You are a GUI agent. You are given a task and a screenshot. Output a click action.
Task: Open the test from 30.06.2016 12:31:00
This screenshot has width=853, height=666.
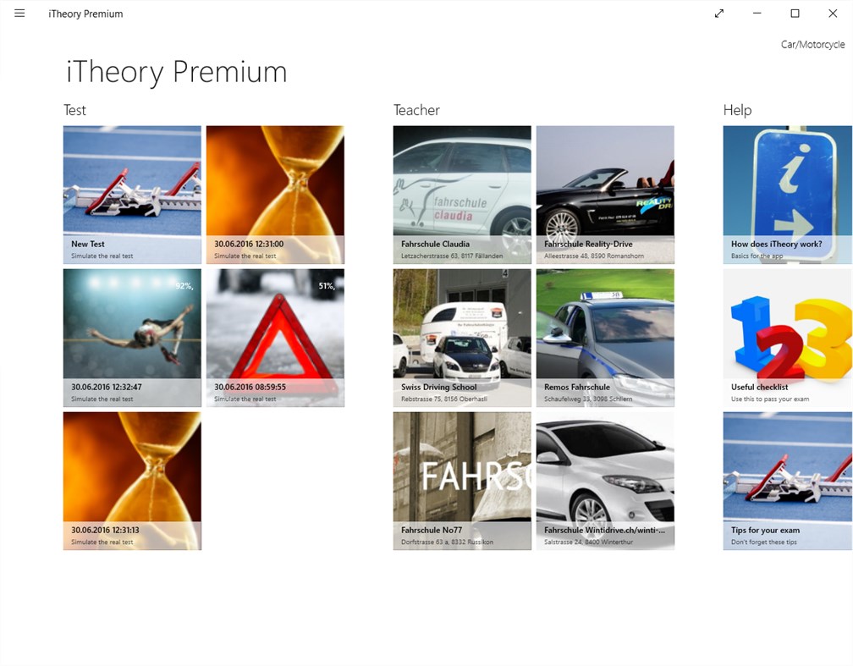[x=275, y=195]
